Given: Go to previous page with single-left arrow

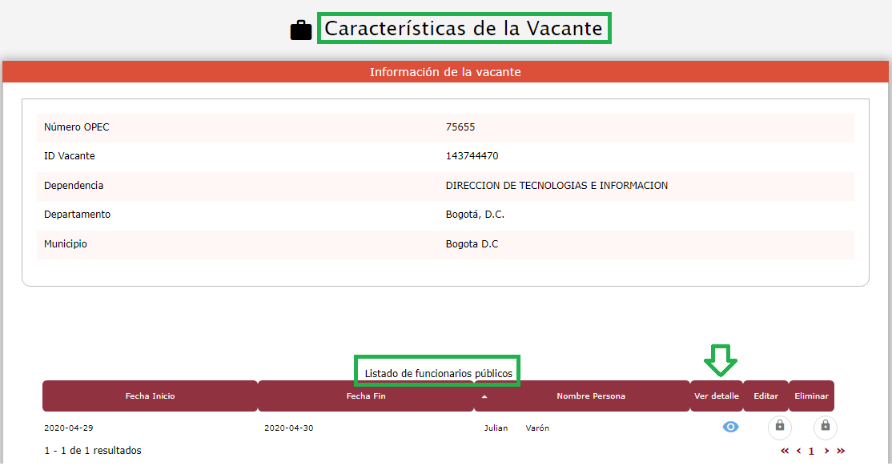Looking at the screenshot, I should (798, 452).
